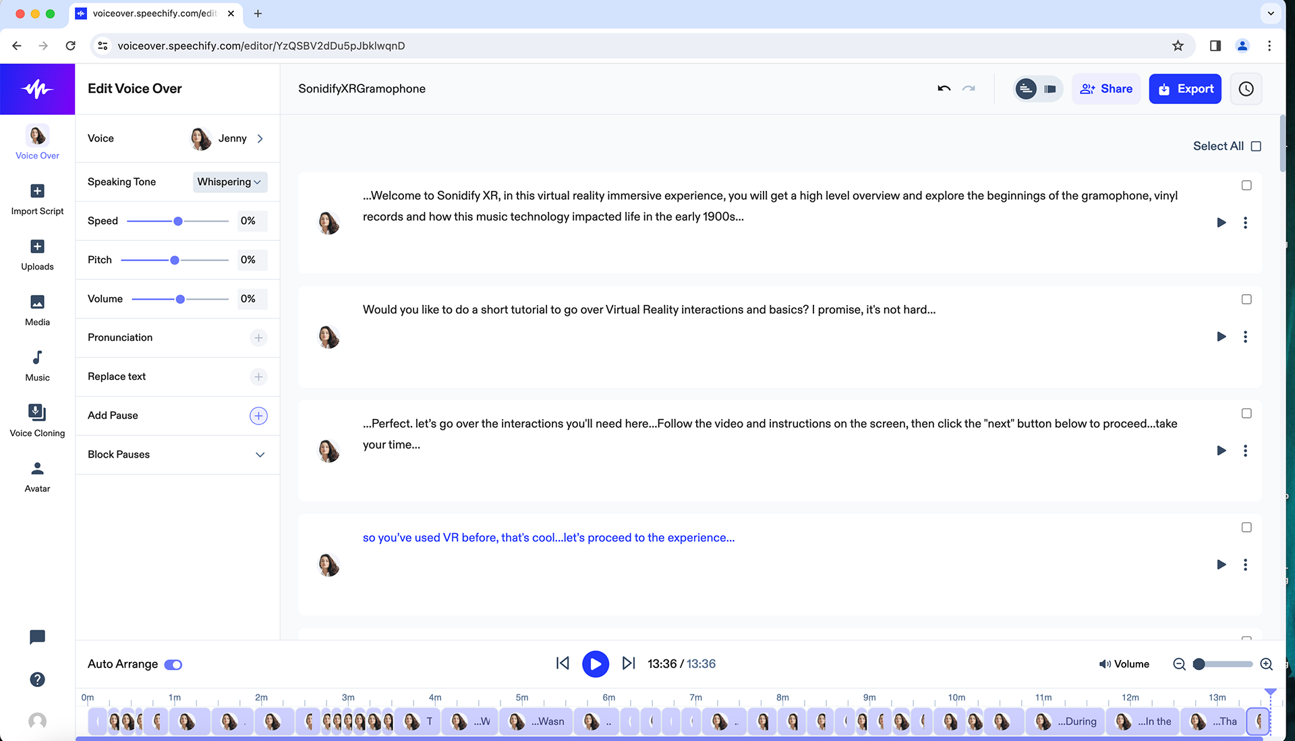Open the Voice Over sidebar panel

[37, 142]
